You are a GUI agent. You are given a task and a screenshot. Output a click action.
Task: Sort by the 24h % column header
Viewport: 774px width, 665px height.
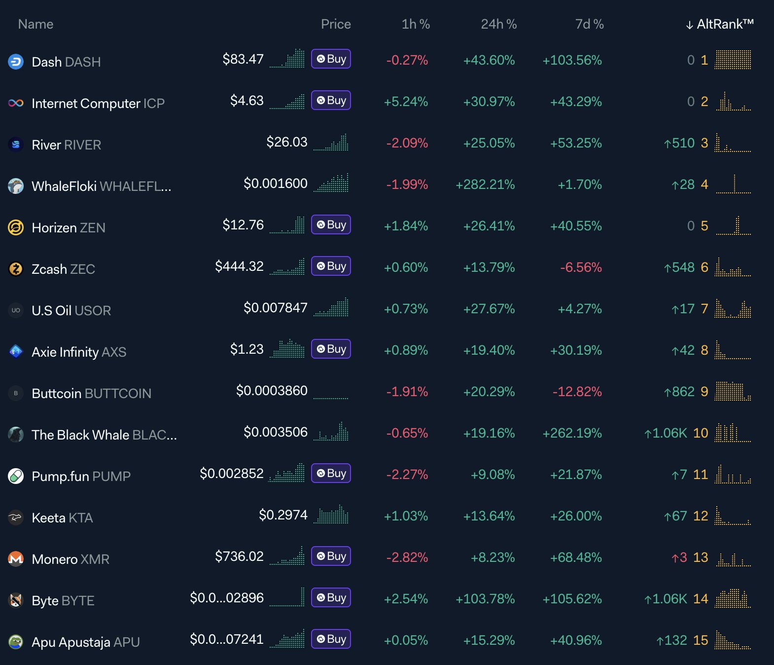(498, 24)
